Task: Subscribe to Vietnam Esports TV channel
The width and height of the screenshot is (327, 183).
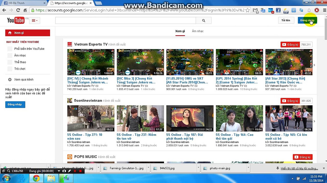Action: click(290, 45)
